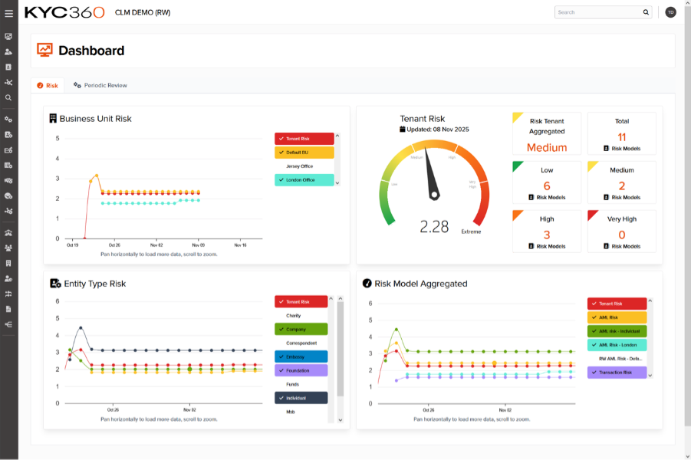Viewport: 691px width, 460px height.
Task: Click the people group icon in the sidebar
Action: (x=8, y=248)
